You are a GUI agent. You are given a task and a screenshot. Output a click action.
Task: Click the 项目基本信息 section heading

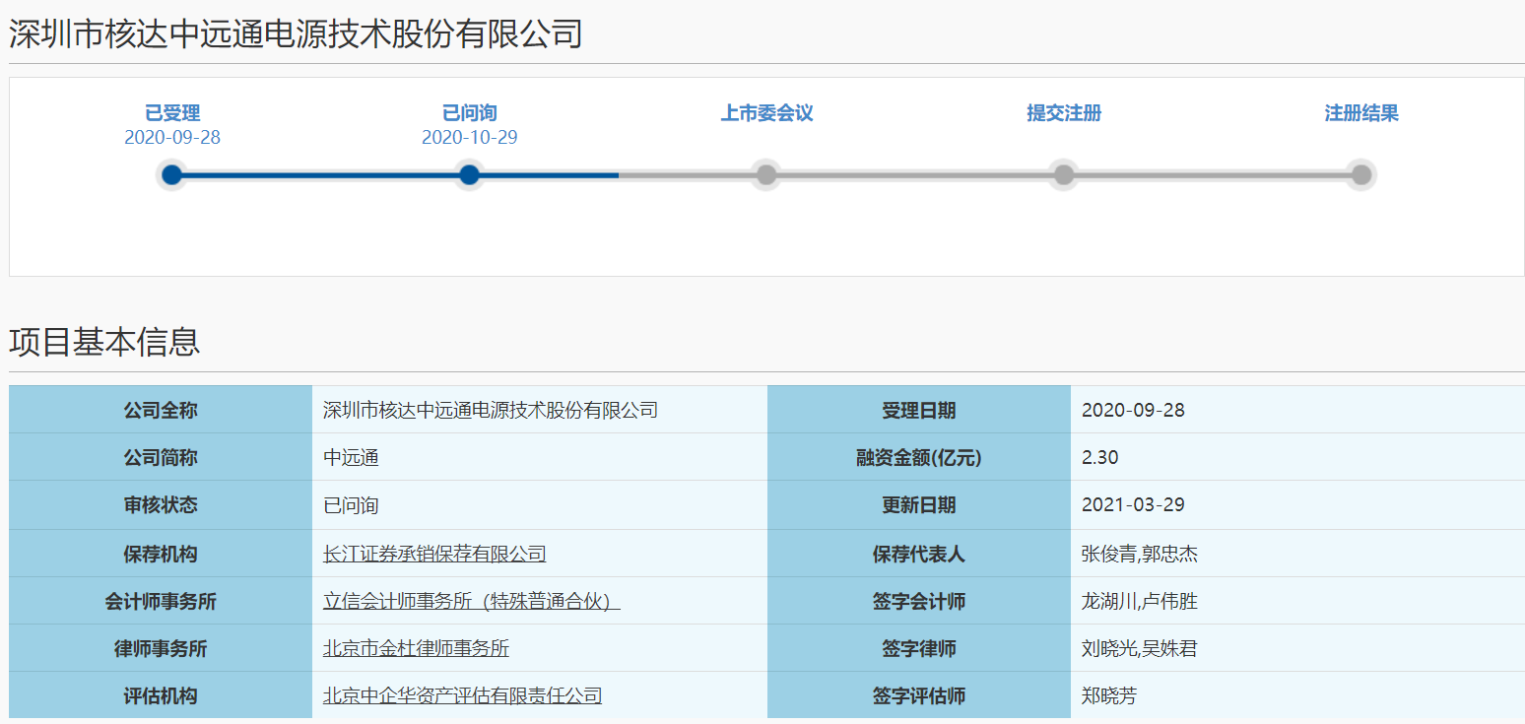coord(104,341)
